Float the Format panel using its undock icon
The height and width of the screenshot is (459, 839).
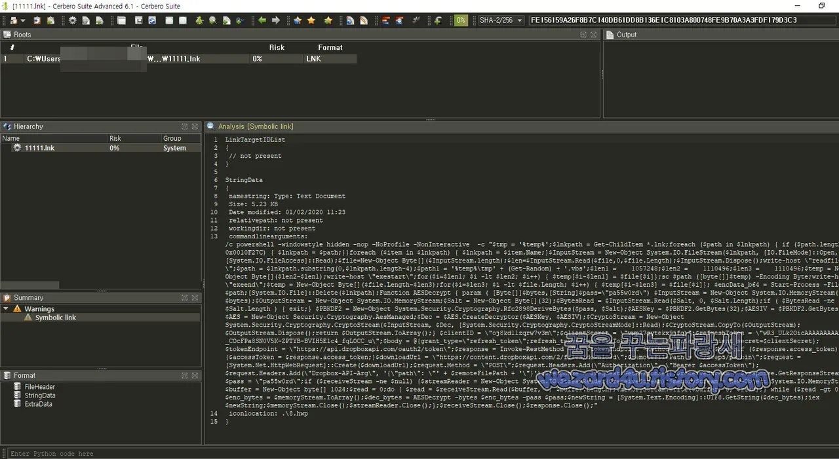point(185,375)
